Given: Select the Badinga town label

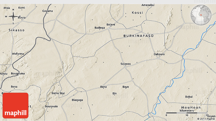Looking at the screenshot, I should coord(100,28).
